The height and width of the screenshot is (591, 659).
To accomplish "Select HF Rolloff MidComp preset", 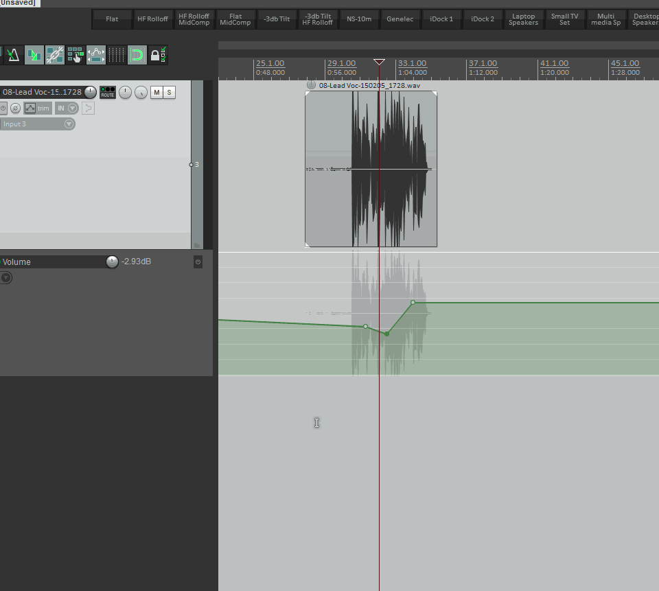I will point(194,19).
